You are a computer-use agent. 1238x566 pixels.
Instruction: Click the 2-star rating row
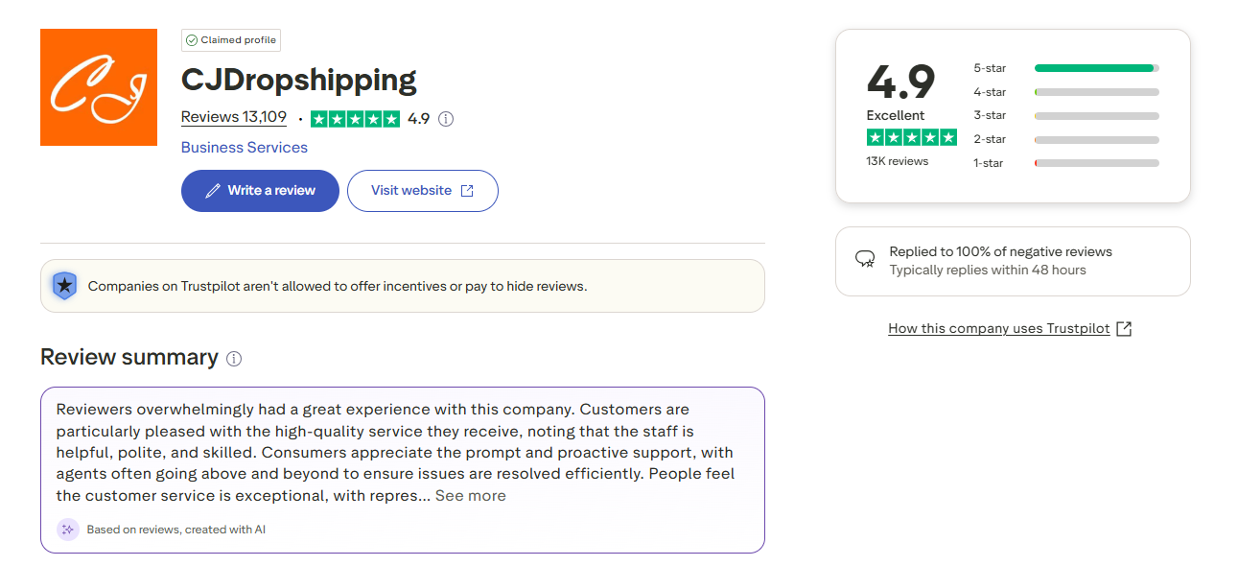point(1094,138)
